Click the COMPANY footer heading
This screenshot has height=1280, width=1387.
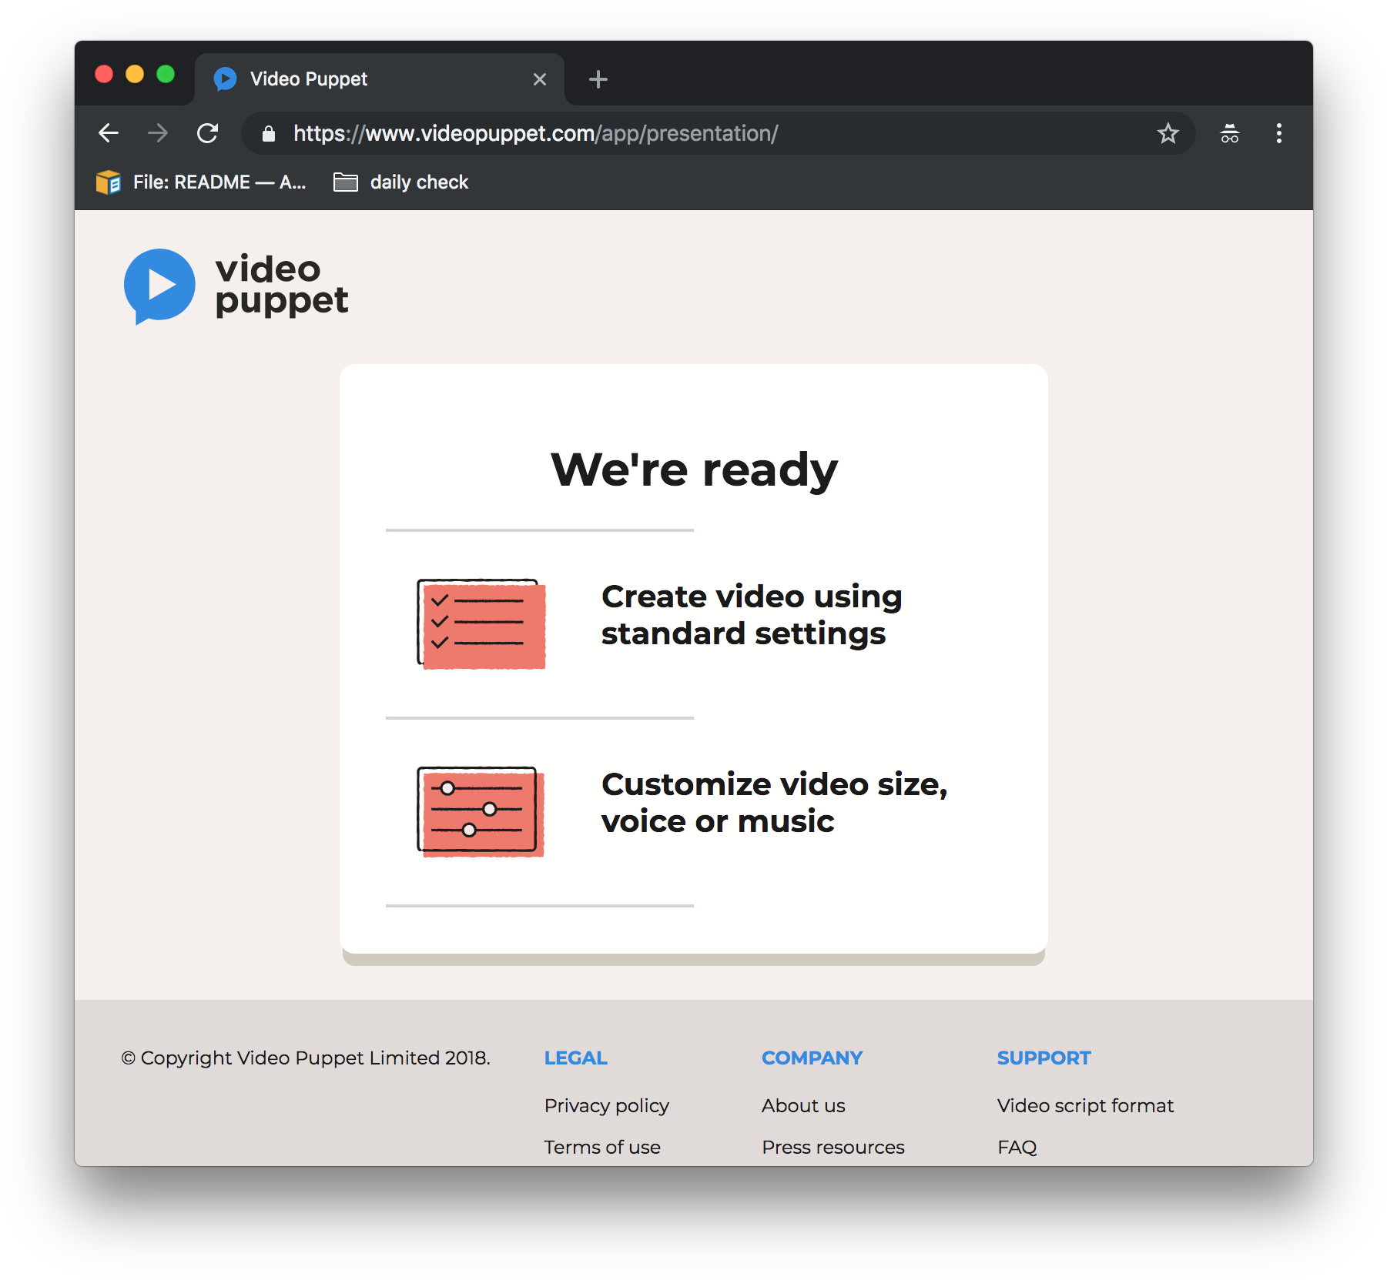(812, 1058)
